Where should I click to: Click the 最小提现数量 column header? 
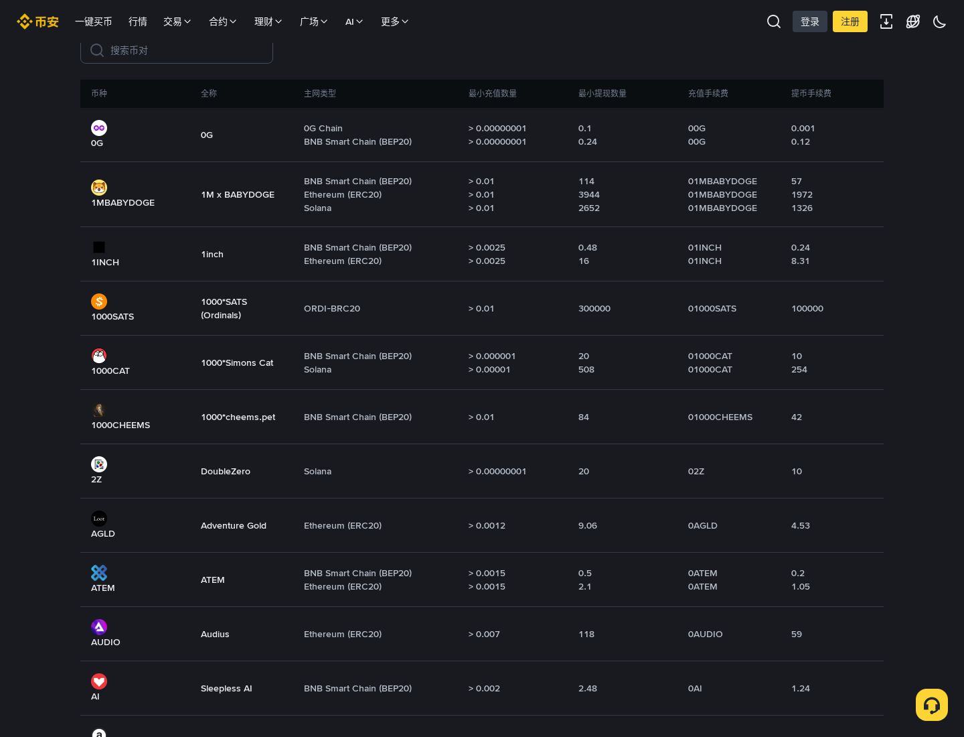602,93
